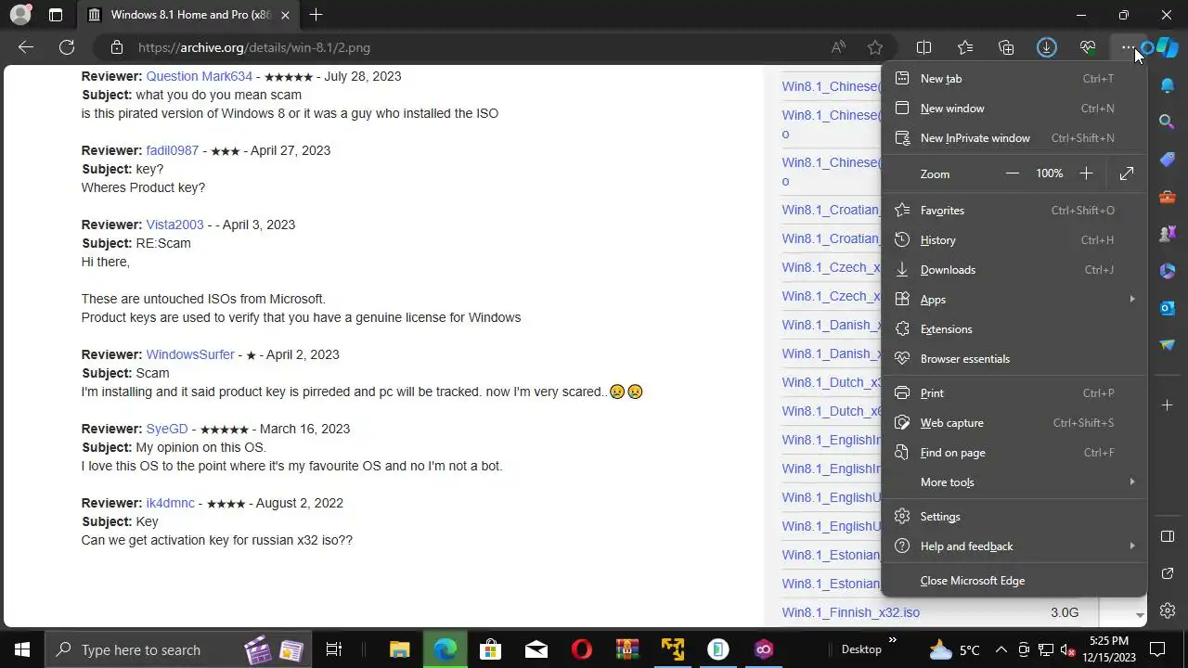
Task: Open Downloads toolbar icon
Action: click(1047, 47)
